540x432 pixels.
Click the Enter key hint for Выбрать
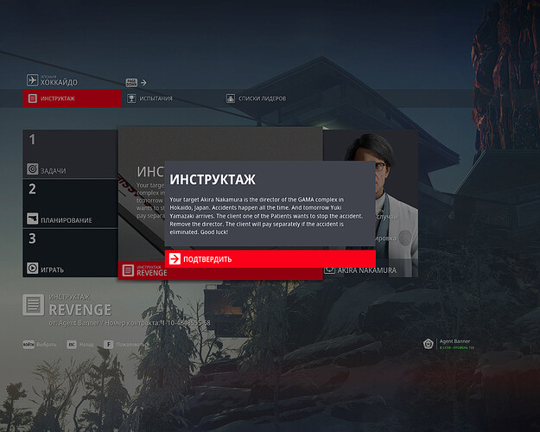point(29,345)
